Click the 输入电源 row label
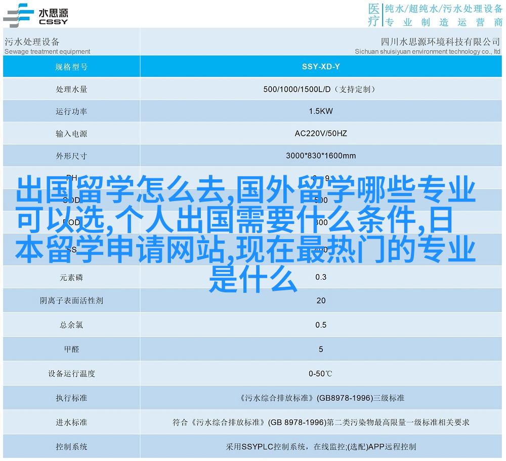The height and width of the screenshot is (461, 506). [71, 134]
